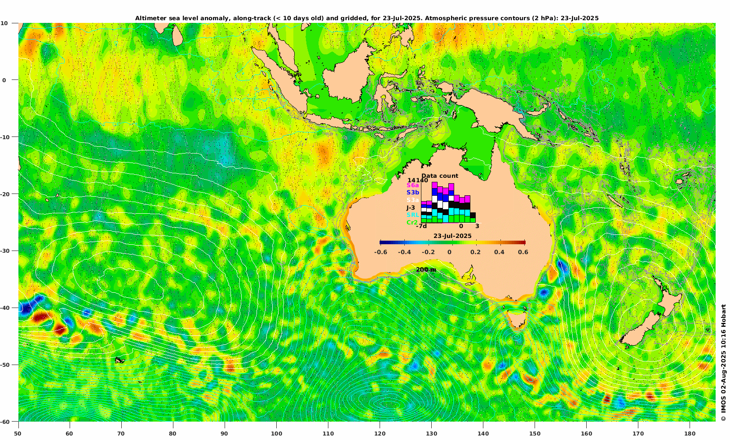
Task: Click the longitude axis label "100"
Action: [276, 434]
